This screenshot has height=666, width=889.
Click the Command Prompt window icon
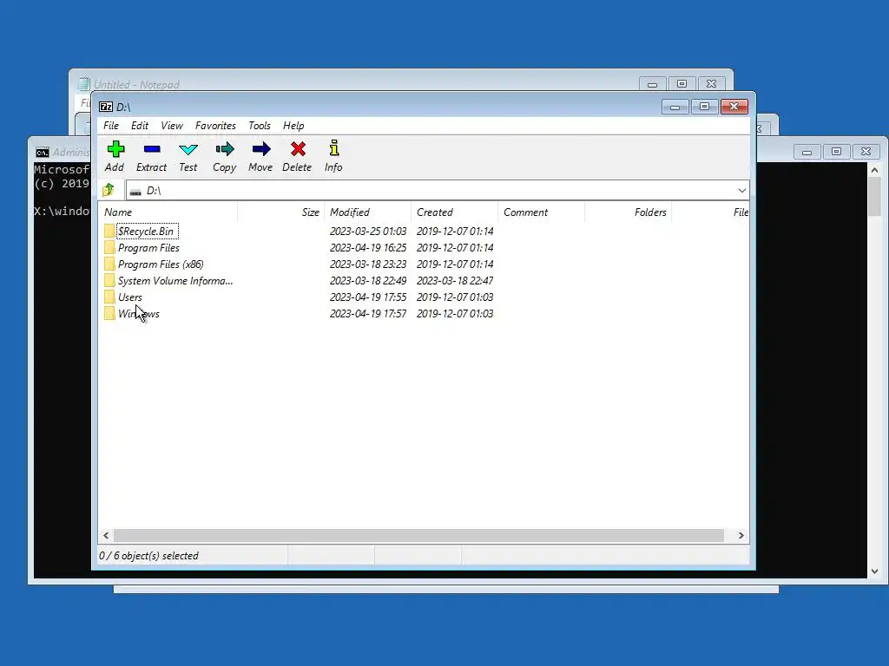tap(43, 153)
